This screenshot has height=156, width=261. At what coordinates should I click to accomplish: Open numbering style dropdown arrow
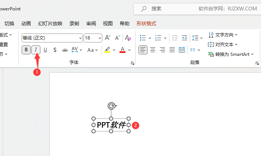(x=165, y=38)
